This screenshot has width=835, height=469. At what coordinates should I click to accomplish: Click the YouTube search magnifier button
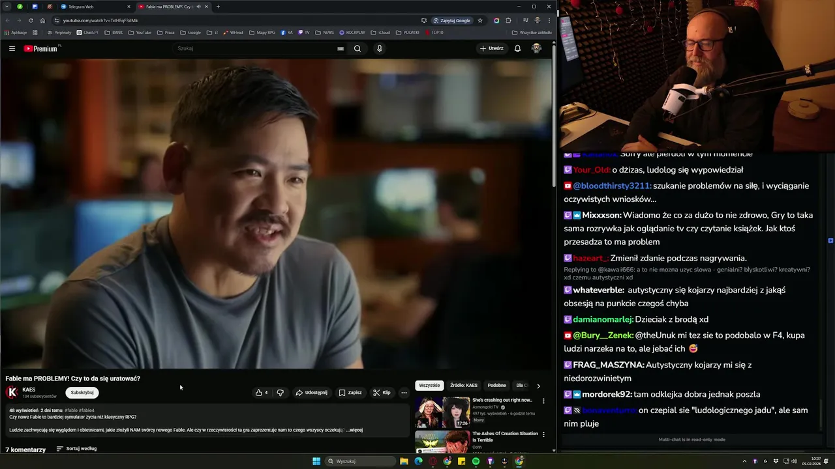357,48
